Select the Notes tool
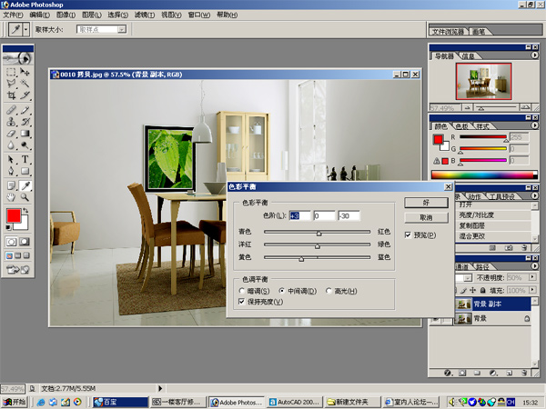The image size is (546, 409). 11,185
